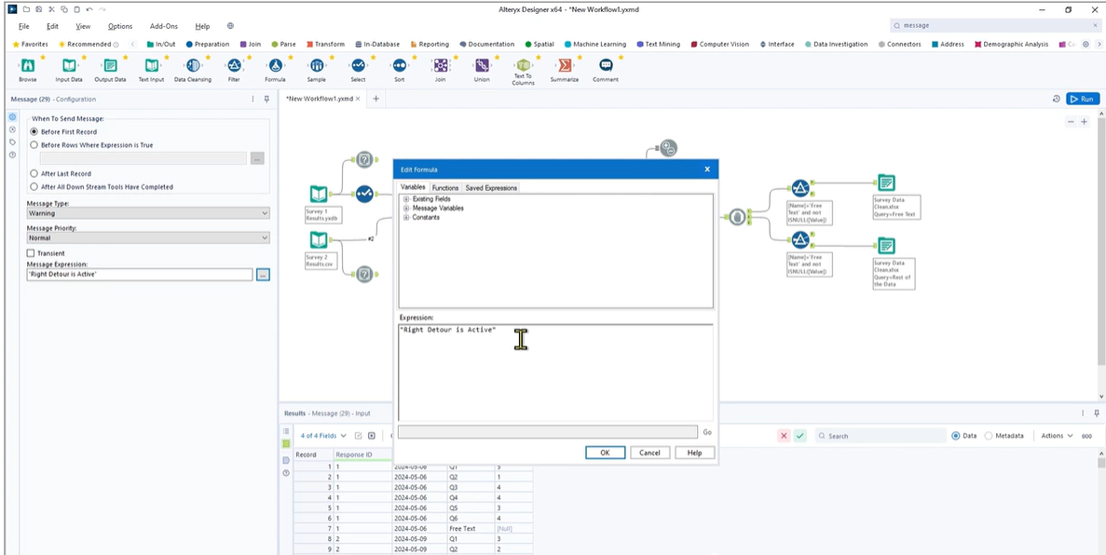The height and width of the screenshot is (555, 1106).
Task: Zoom out with canvas minus icon
Action: (1071, 122)
